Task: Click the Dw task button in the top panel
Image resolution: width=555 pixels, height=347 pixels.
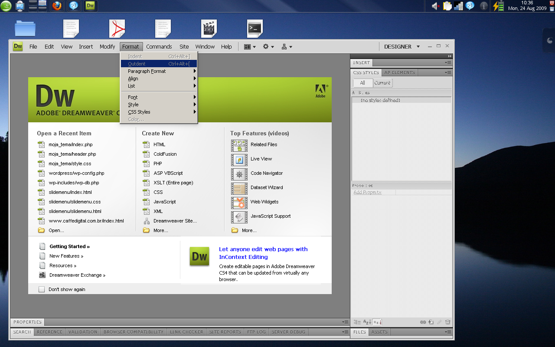Action: click(90, 6)
